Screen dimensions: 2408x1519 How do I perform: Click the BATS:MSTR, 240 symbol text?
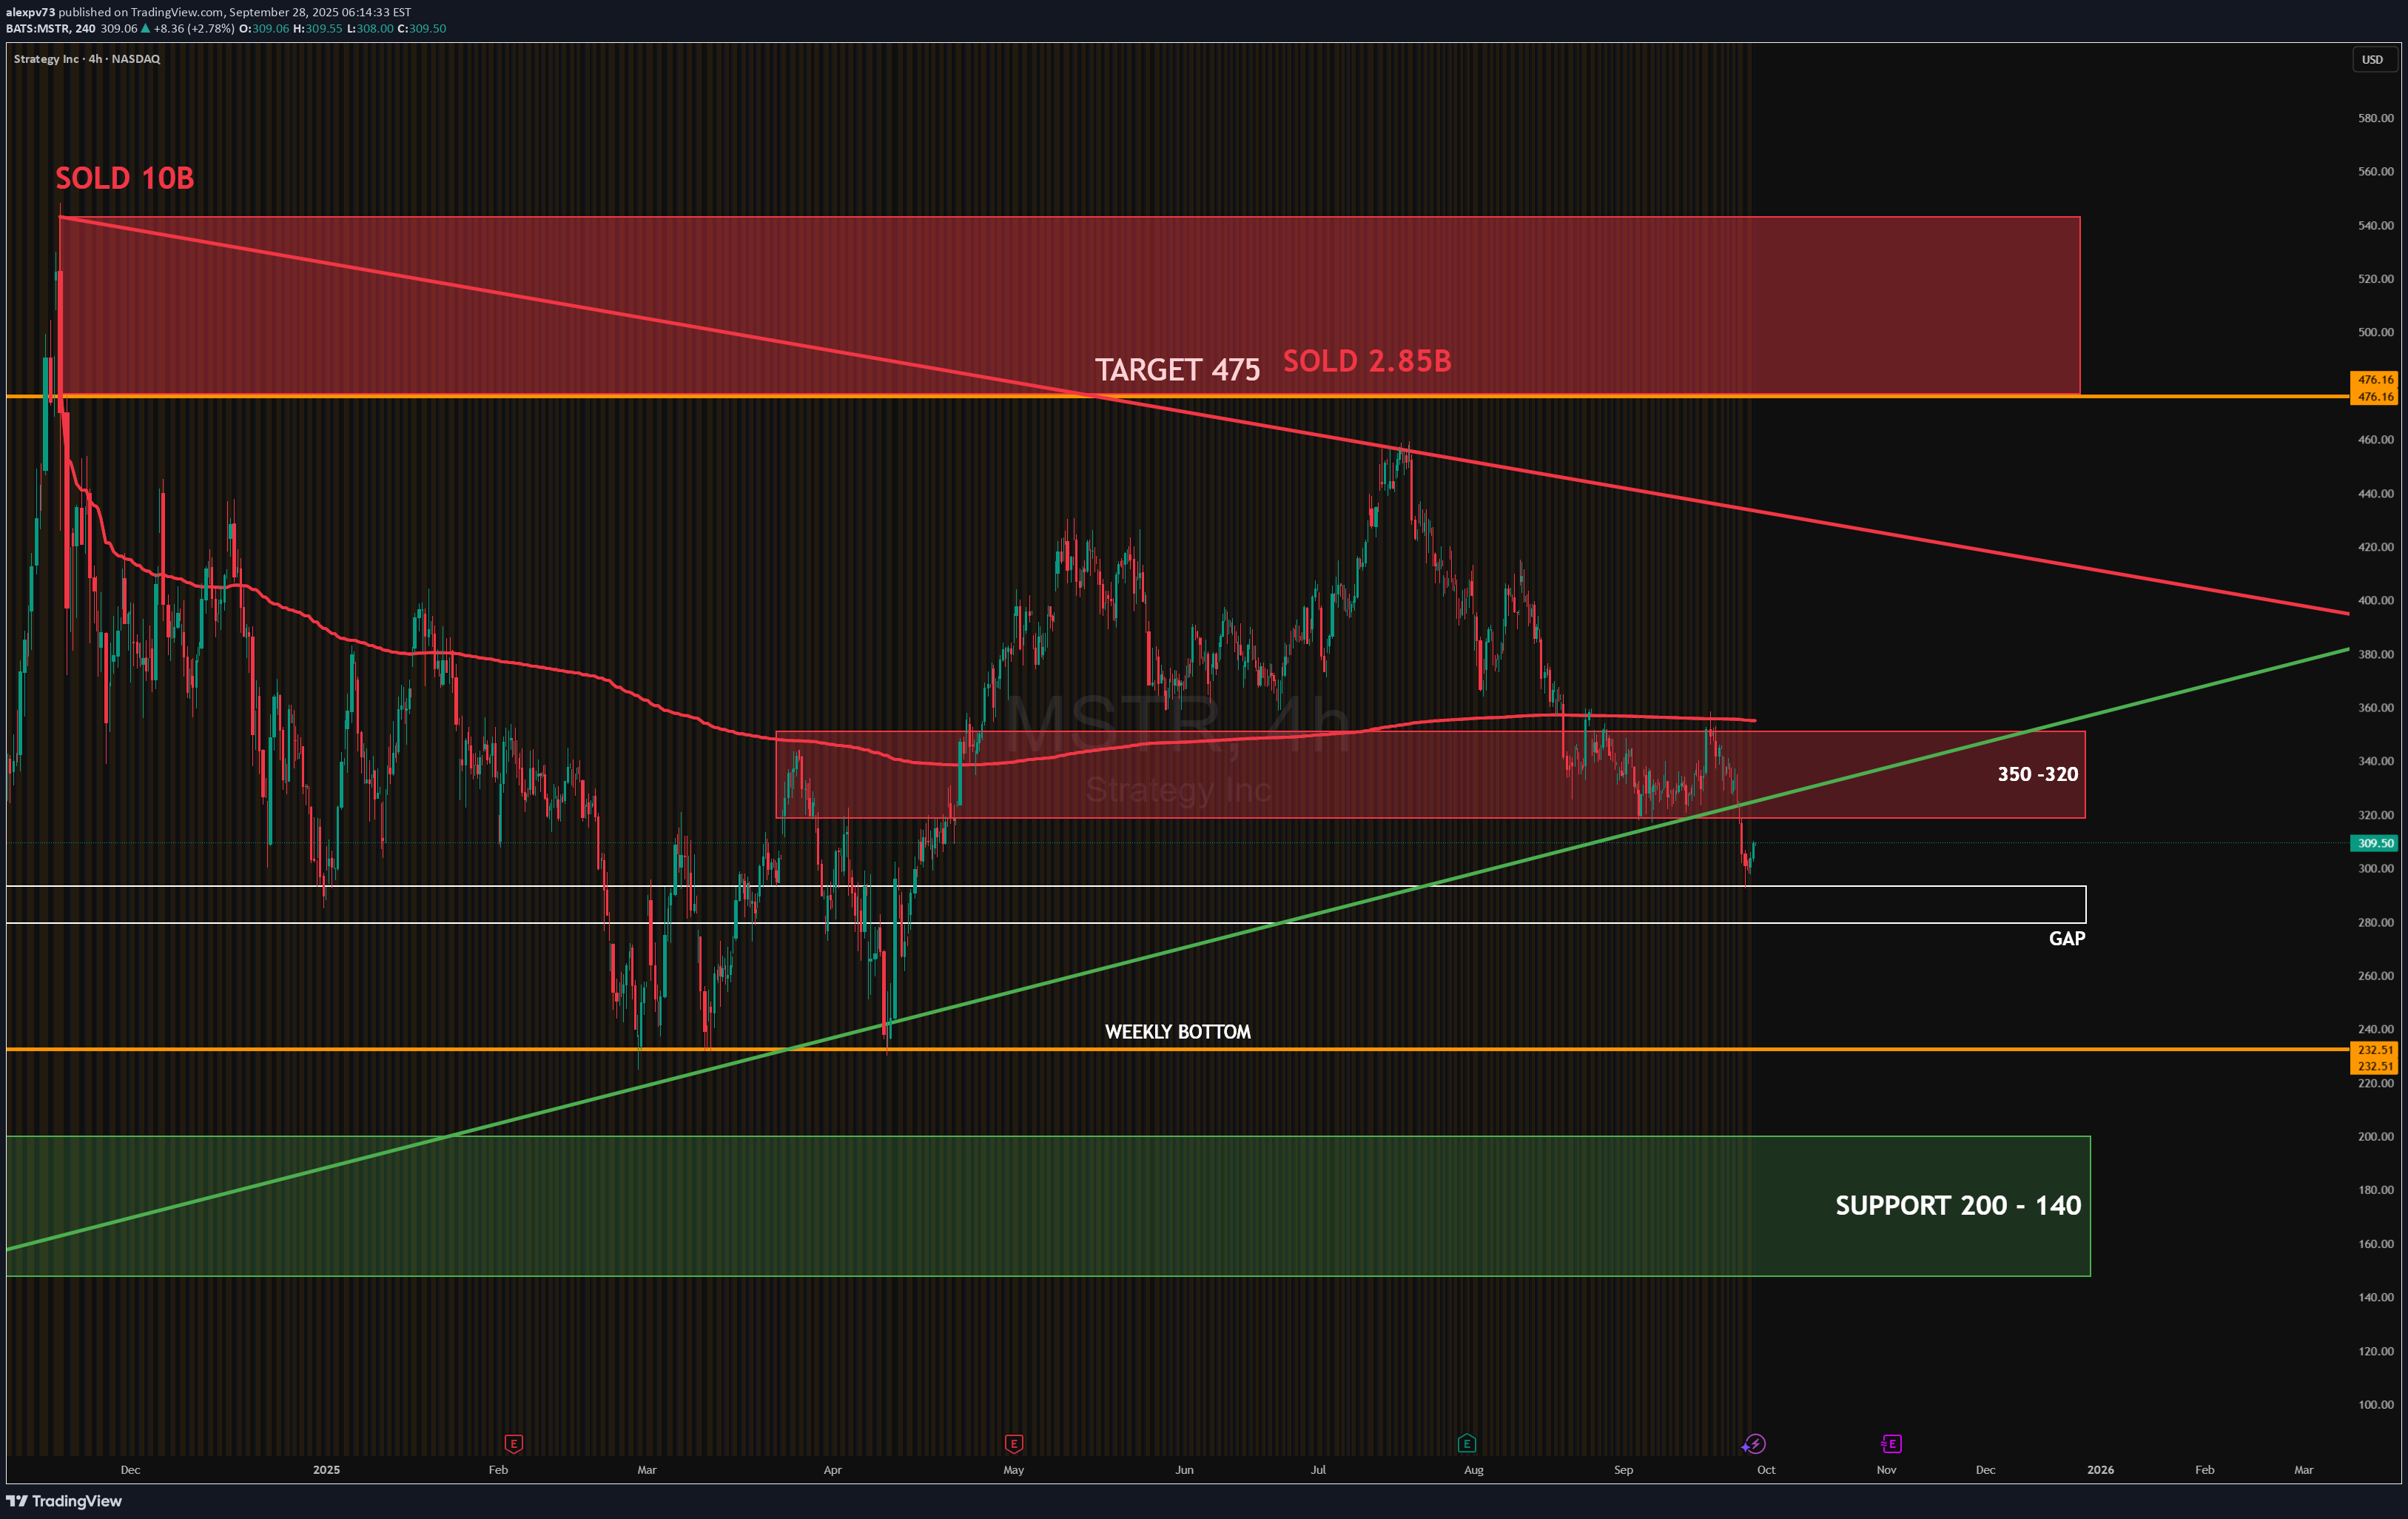pos(50,28)
